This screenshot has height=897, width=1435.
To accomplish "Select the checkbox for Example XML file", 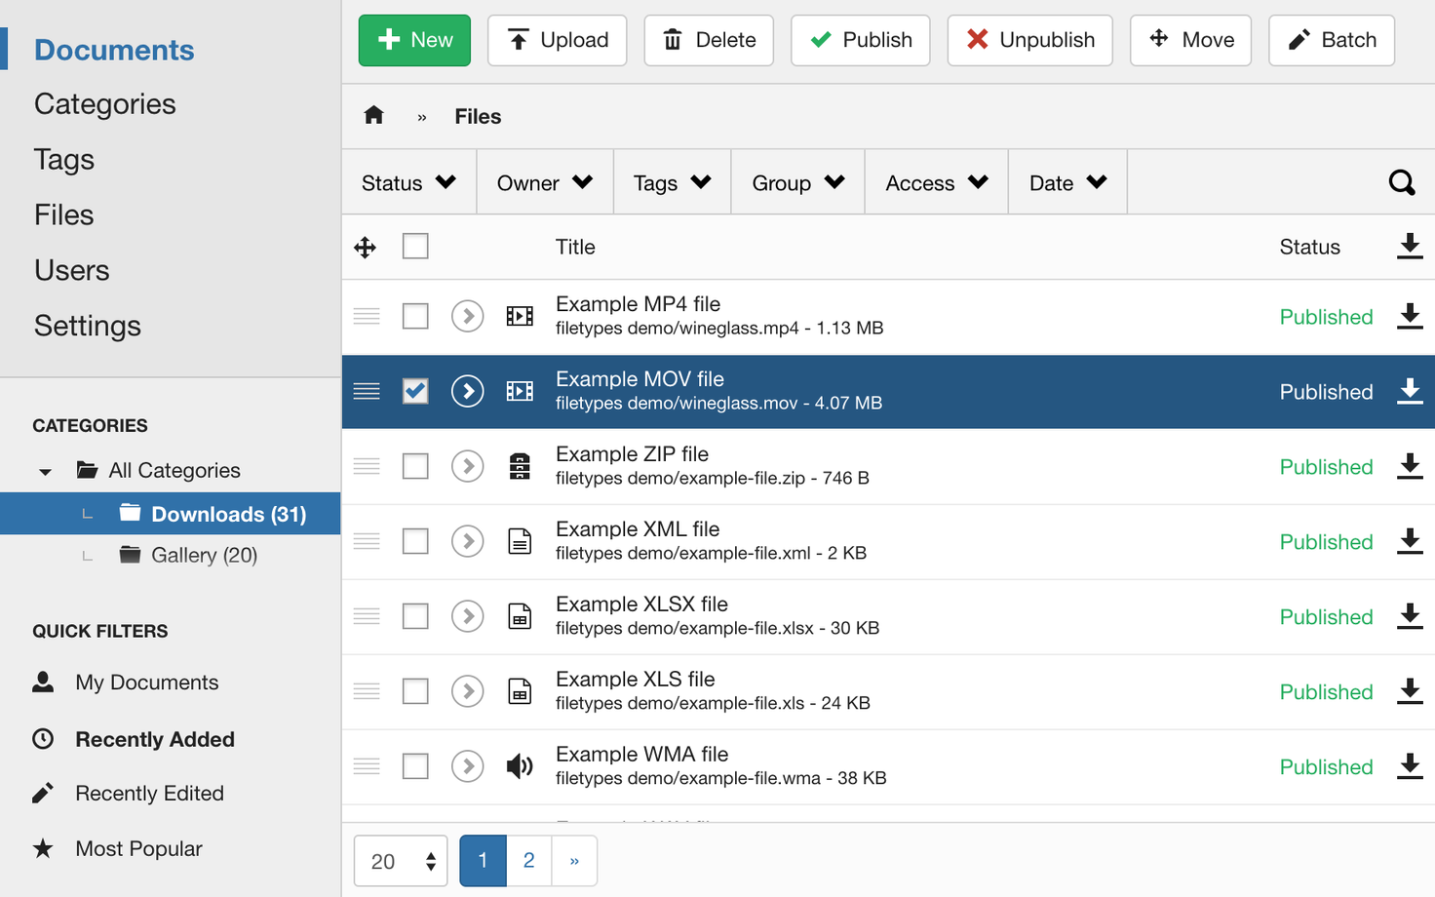I will pos(415,541).
